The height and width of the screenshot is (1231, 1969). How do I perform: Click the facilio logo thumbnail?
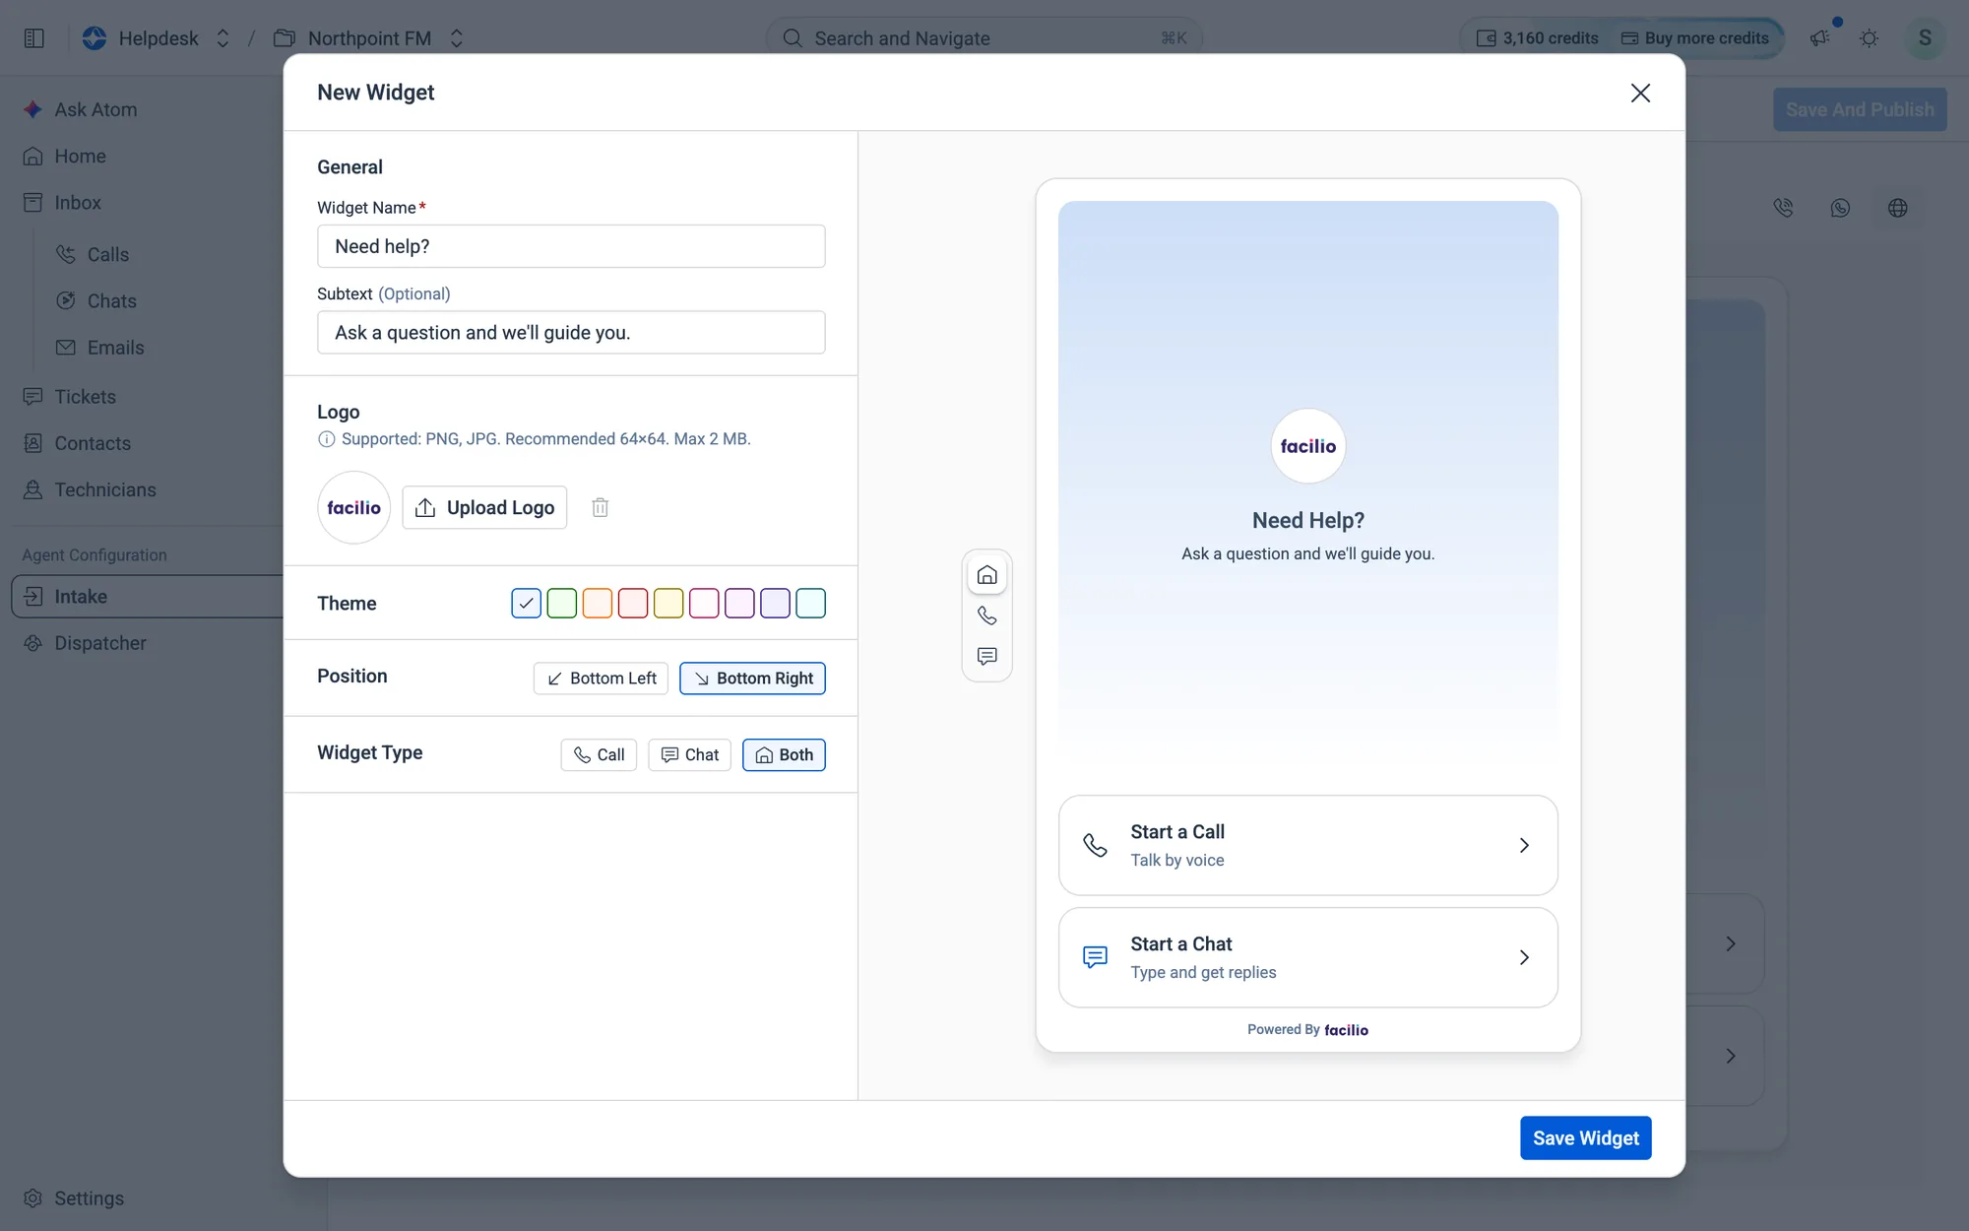tap(353, 507)
